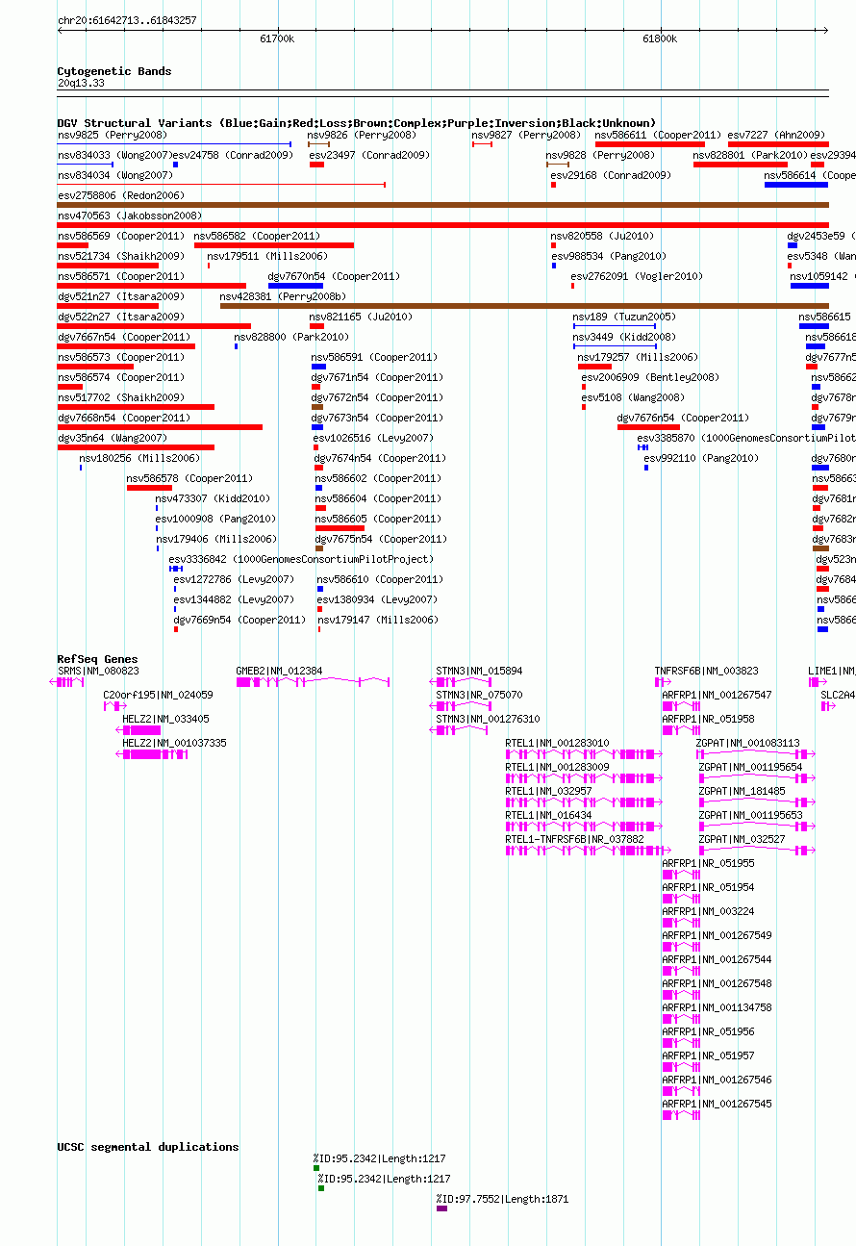This screenshot has width=856, height=1246.
Task: Click UCSC segmental duplications track title
Action: pos(148,1147)
